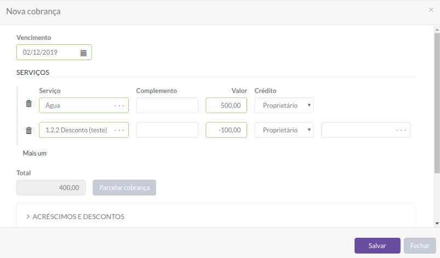Click the Total field showing 400,00
The image size is (440, 258).
tap(51, 187)
